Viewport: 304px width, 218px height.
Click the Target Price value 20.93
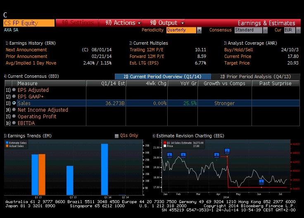(293, 63)
